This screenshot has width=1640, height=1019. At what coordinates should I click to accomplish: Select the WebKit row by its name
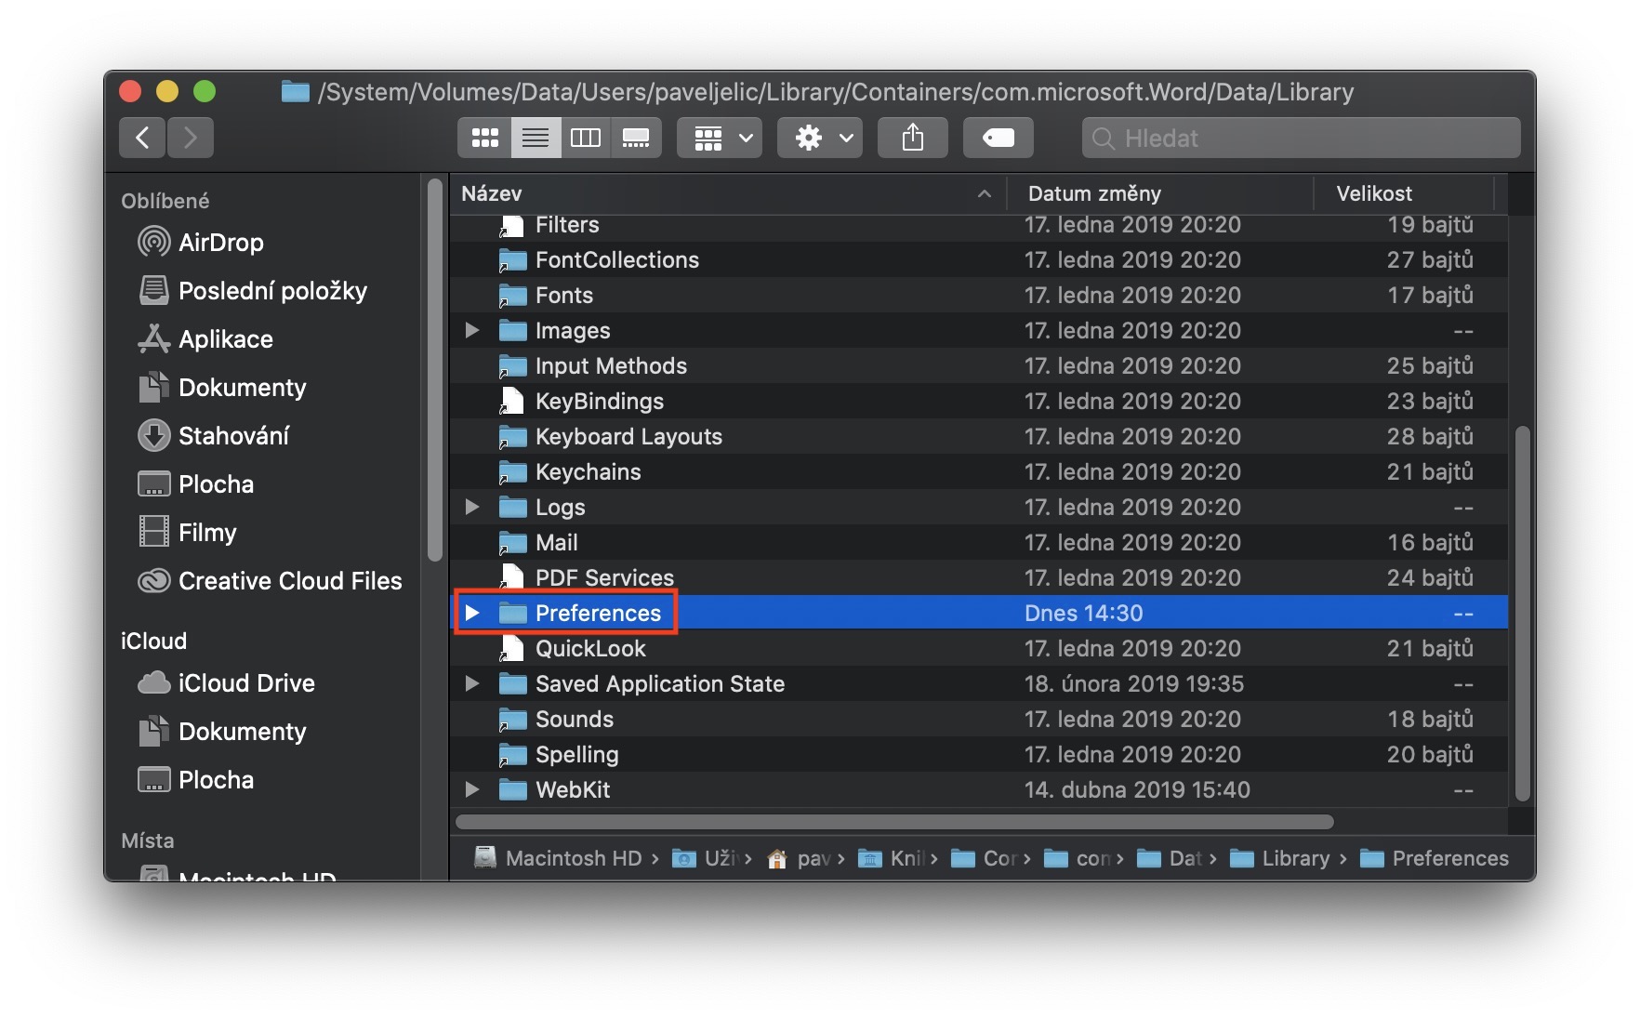pyautogui.click(x=573, y=790)
